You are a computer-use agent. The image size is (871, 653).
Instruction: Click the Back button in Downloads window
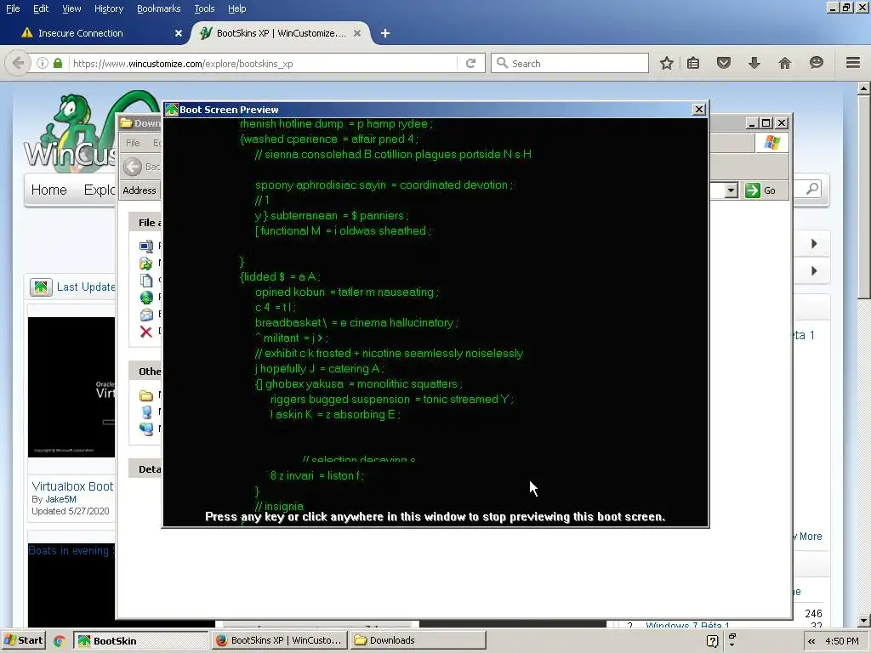coord(141,167)
